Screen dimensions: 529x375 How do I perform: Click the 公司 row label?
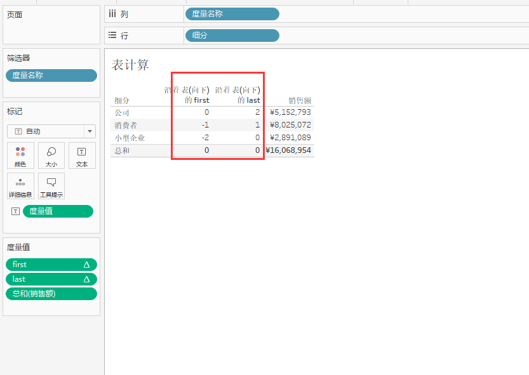coord(122,113)
